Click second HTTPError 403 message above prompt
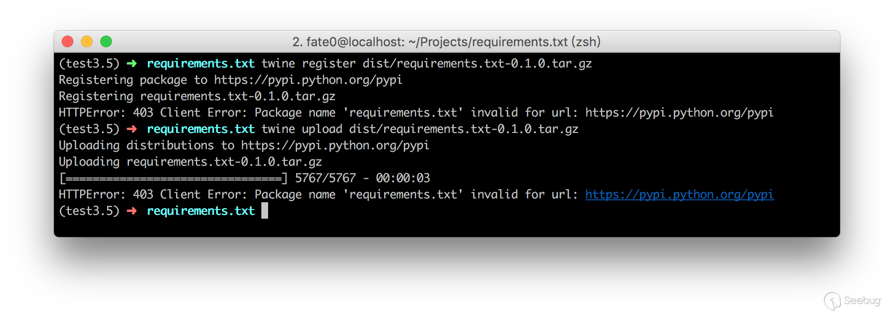This screenshot has height=314, width=894. pos(416,195)
